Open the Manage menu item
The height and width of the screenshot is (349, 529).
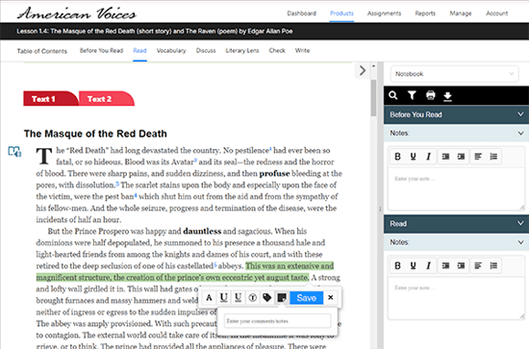coord(461,13)
